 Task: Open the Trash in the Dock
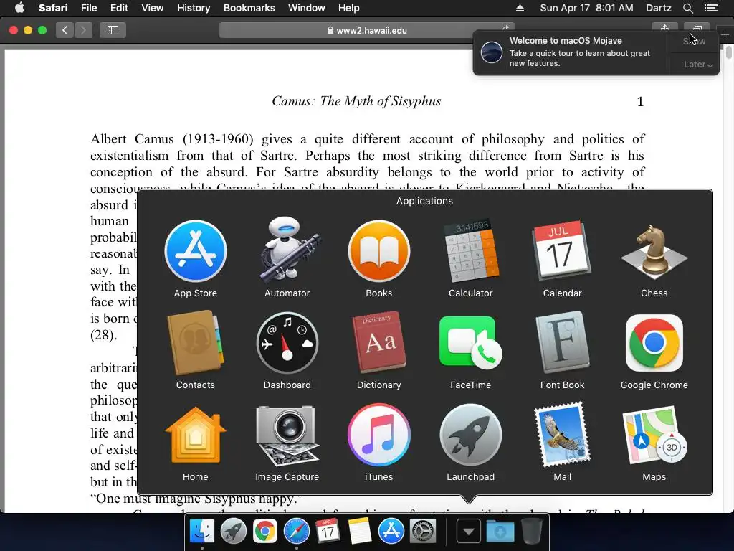coord(531,532)
